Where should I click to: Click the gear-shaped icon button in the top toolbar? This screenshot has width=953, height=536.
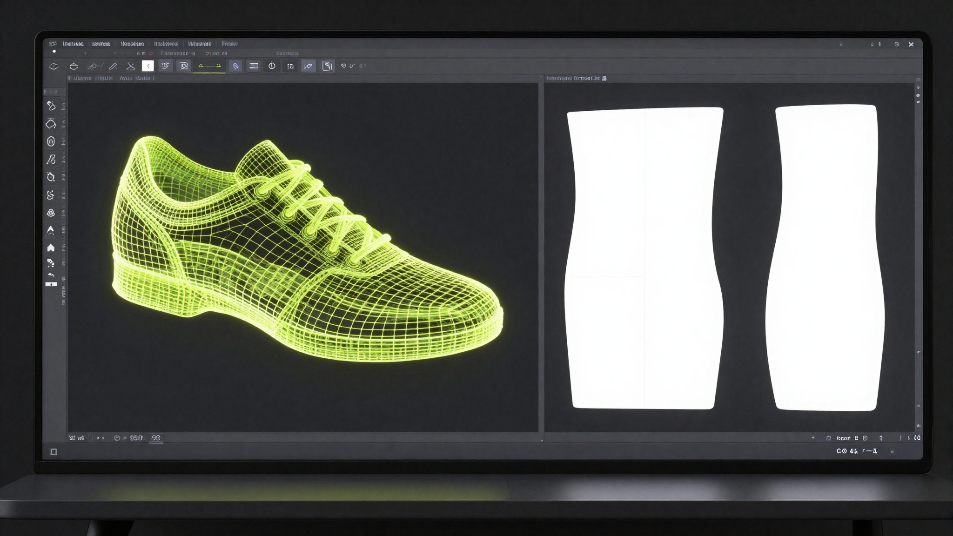point(166,66)
